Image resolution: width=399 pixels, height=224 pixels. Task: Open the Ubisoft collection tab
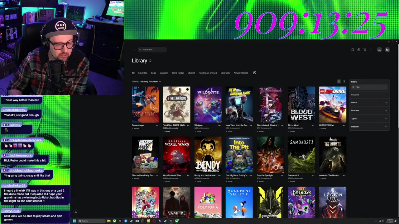pyautogui.click(x=191, y=73)
